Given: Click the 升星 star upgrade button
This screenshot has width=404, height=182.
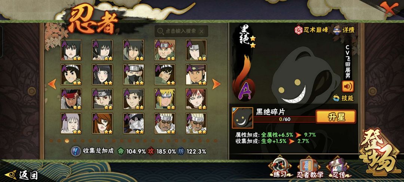Looking at the screenshot, I should point(336,117).
